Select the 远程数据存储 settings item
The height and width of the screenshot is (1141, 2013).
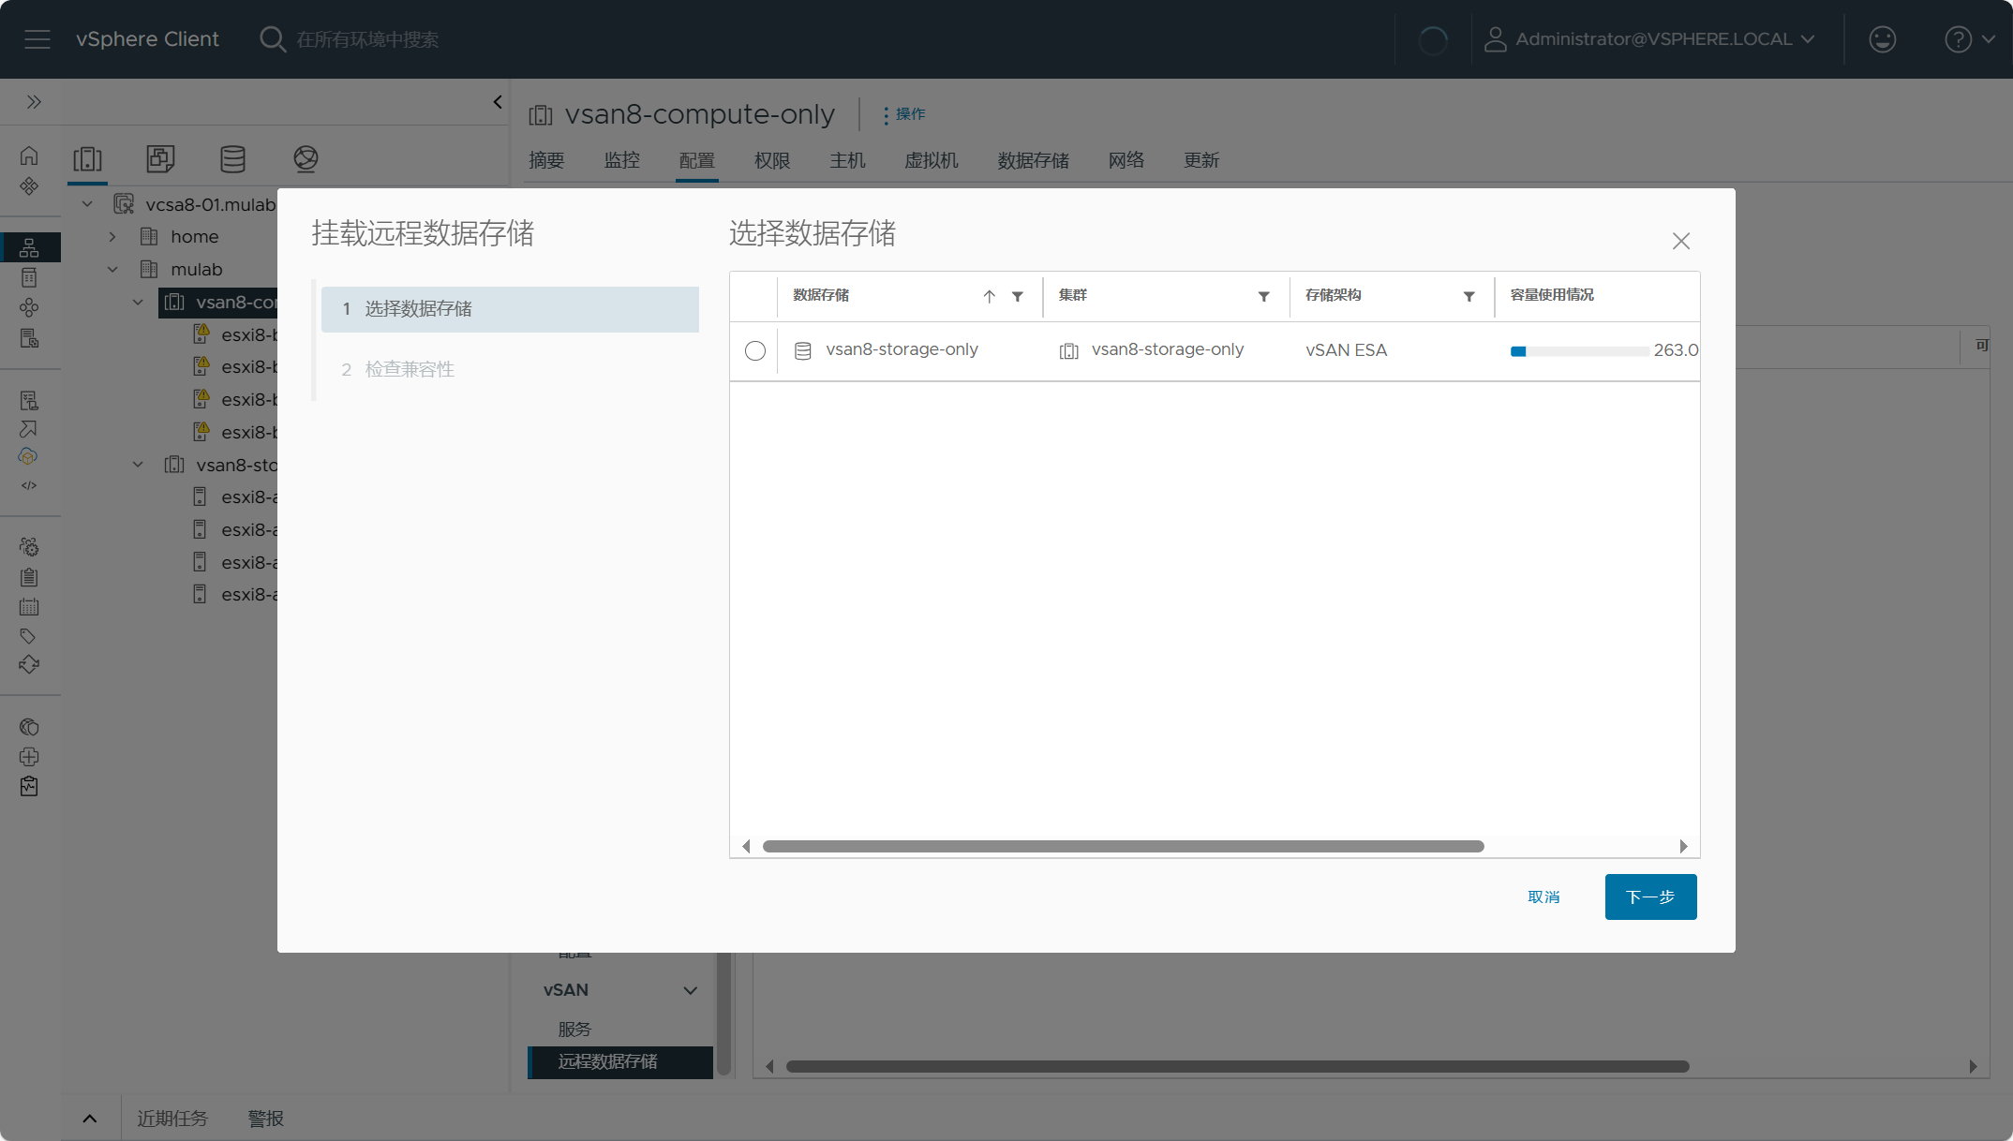[620, 1061]
